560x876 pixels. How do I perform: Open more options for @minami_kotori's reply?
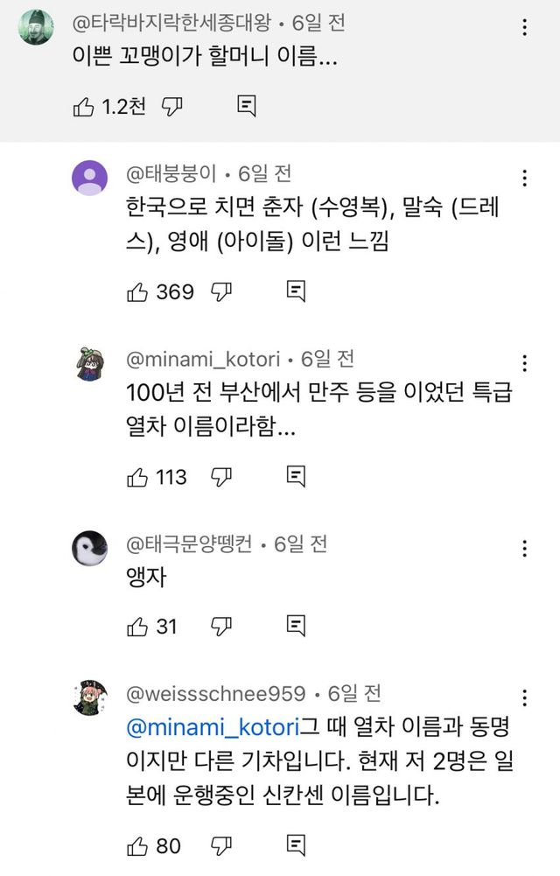pos(524,364)
